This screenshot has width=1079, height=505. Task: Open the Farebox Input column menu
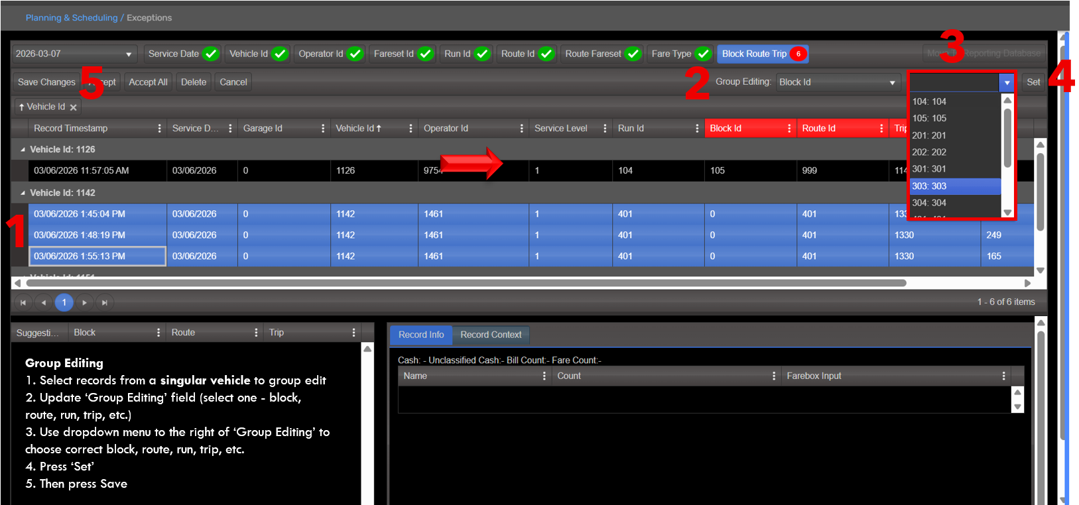point(1003,376)
